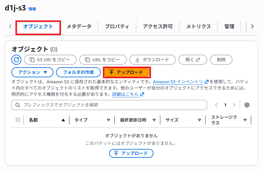Click the 情報 link beside bucket name
263x170 pixels.
[x=32, y=9]
